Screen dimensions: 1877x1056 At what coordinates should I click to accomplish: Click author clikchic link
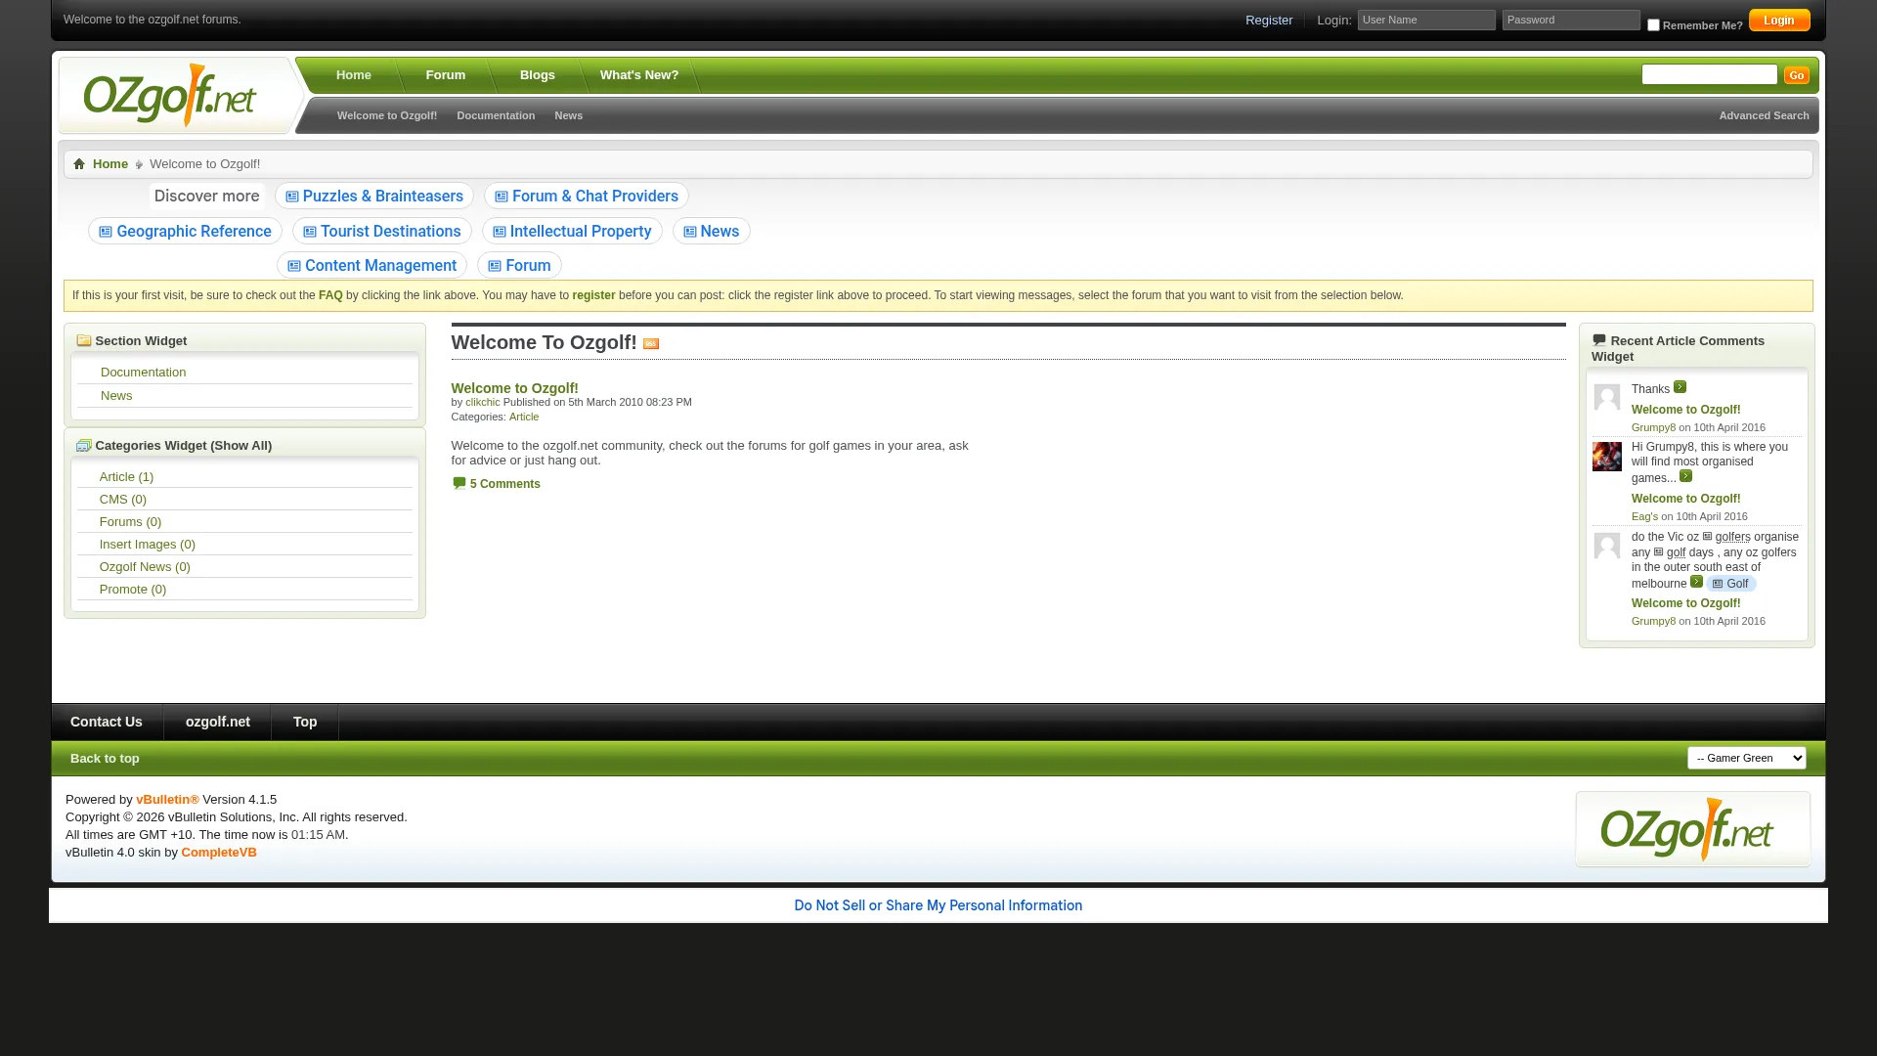(482, 402)
